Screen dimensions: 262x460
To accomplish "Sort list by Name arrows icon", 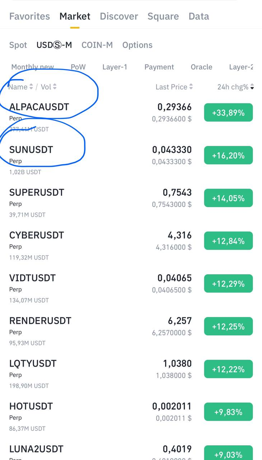I will 31,87.
